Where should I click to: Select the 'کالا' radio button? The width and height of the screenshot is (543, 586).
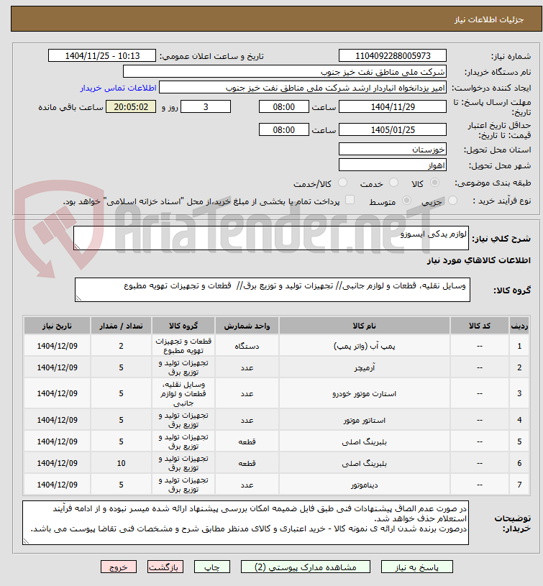pyautogui.click(x=434, y=183)
